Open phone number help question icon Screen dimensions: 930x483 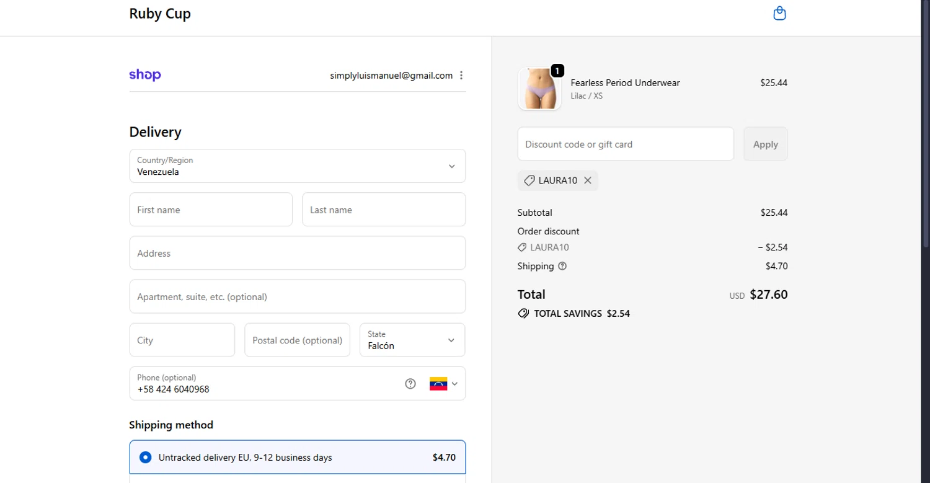point(410,383)
